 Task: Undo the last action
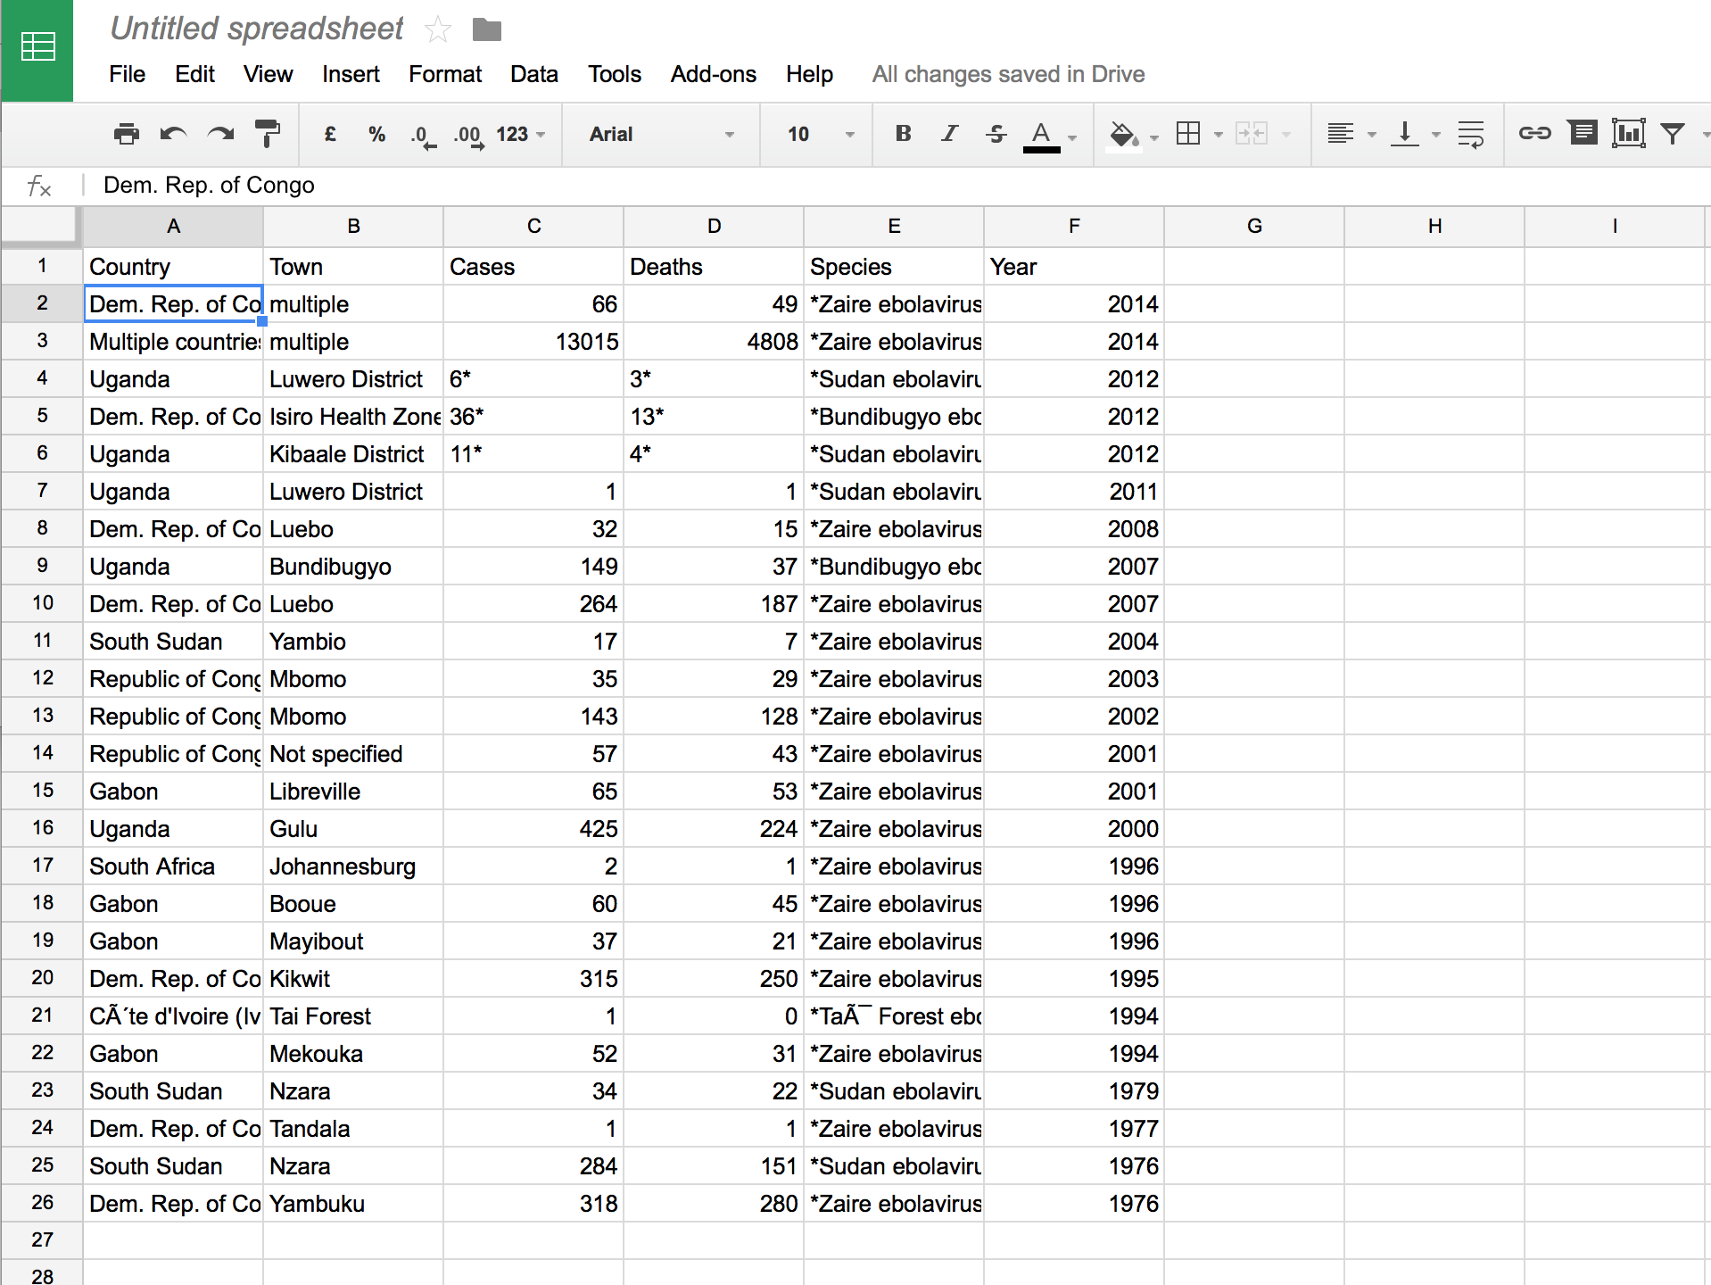click(173, 134)
